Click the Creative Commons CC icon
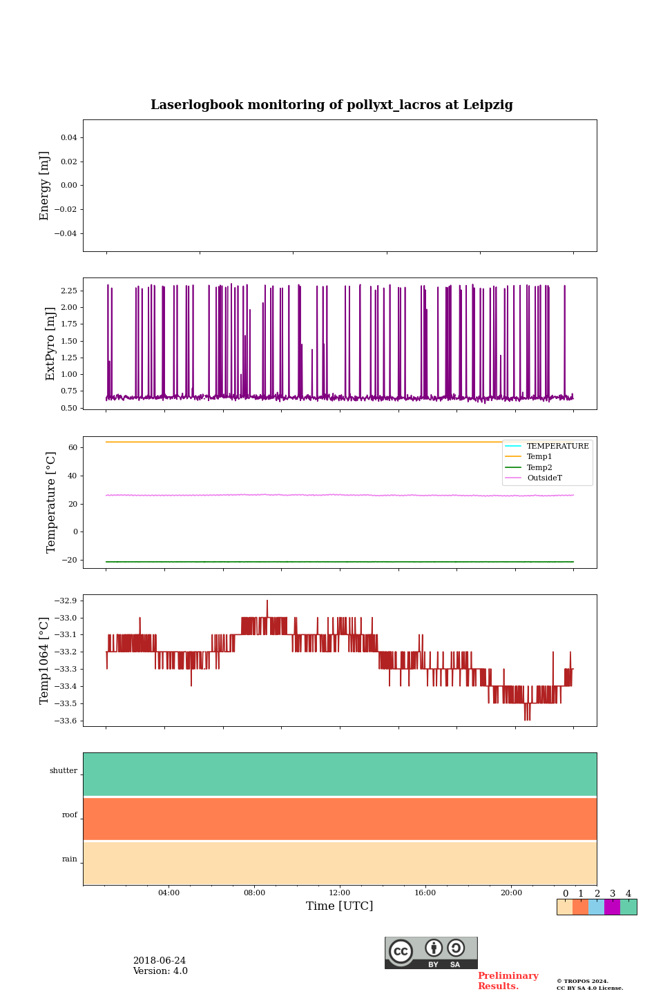This screenshot has width=663, height=994. [x=401, y=951]
